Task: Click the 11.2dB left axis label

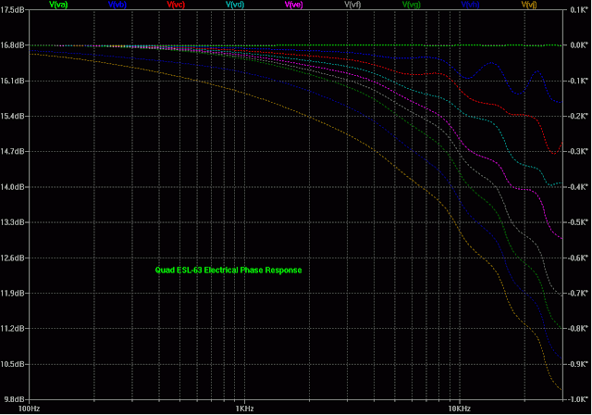Action: [x=12, y=329]
